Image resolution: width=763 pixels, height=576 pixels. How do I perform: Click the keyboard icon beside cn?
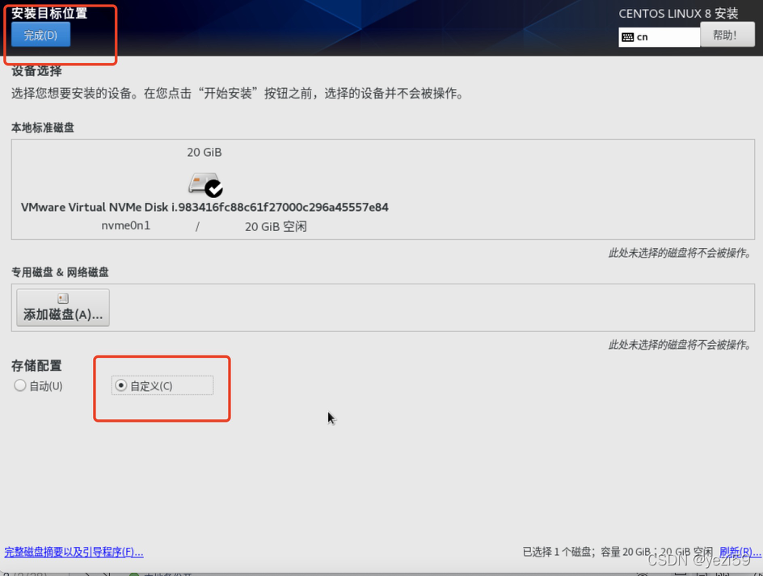click(628, 37)
